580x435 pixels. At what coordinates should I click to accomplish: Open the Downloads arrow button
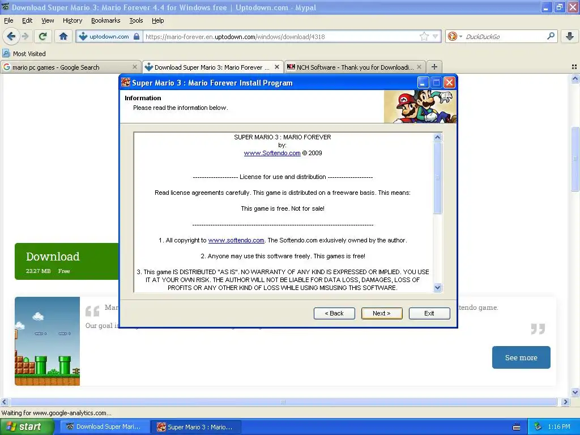[570, 36]
